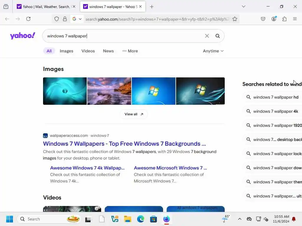Show hidden system tray icons chevron
Screen dimensions: 302x226
tap(239, 219)
